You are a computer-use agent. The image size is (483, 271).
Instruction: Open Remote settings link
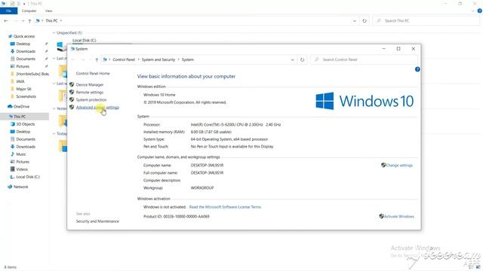coord(90,92)
